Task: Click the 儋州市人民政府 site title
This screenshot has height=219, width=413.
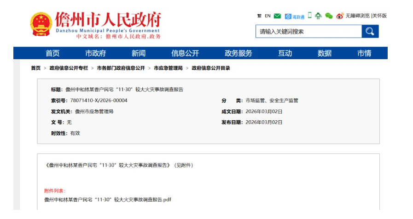Action: tap(108, 19)
